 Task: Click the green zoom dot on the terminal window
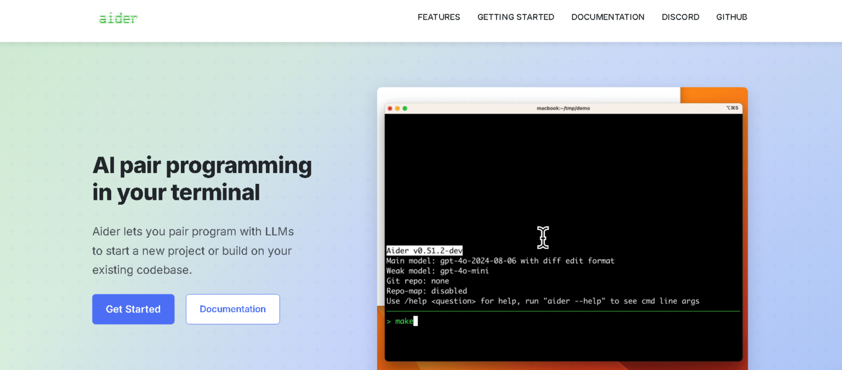pyautogui.click(x=404, y=108)
